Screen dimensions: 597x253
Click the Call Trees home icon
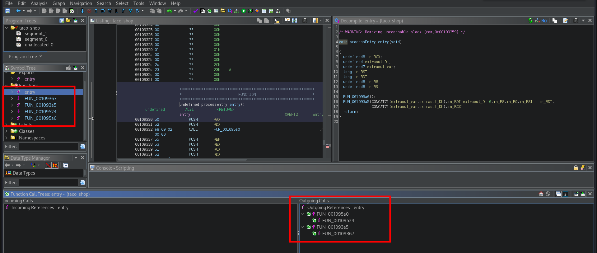(x=541, y=194)
